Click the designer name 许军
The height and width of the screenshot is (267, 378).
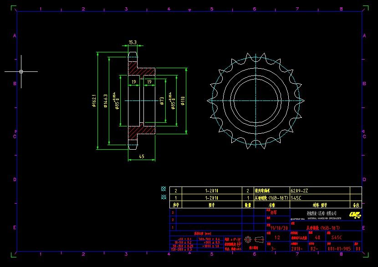coord(274,213)
